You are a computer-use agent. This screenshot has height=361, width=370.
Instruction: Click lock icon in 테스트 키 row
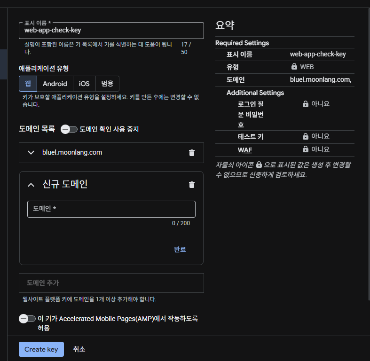tap(305, 136)
